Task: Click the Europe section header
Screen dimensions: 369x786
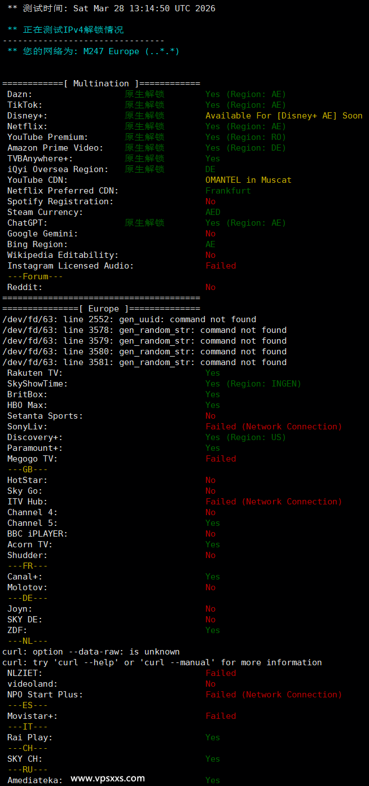Action: tap(101, 309)
